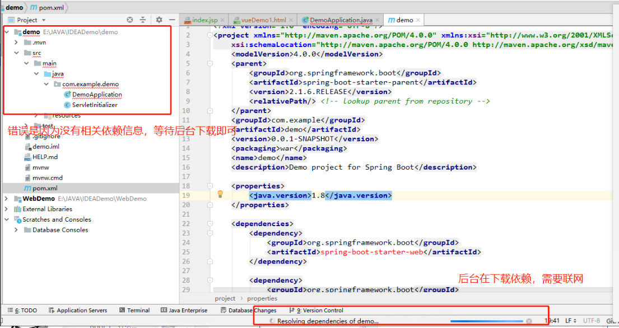Screen dimensions: 619x328
Task: Open the Version Control tool window
Action: point(319,310)
